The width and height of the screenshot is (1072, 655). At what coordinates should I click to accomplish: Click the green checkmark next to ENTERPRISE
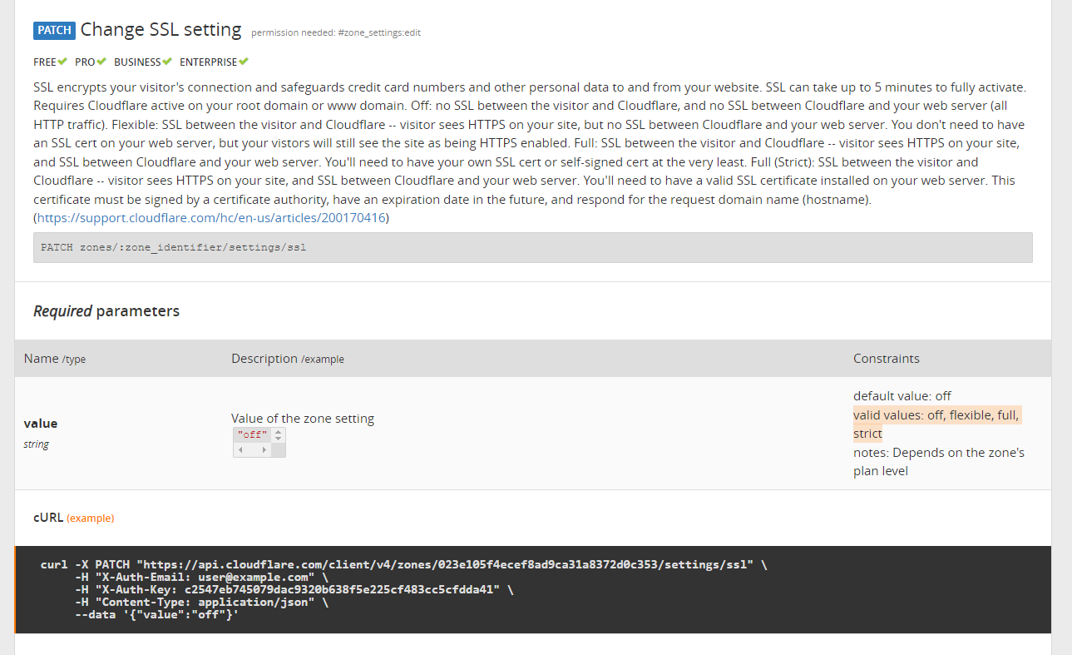(244, 62)
